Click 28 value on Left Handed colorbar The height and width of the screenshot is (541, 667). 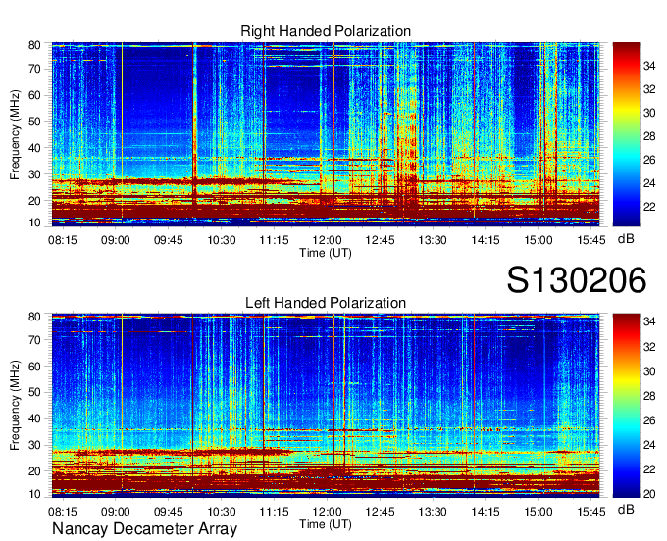tap(649, 396)
